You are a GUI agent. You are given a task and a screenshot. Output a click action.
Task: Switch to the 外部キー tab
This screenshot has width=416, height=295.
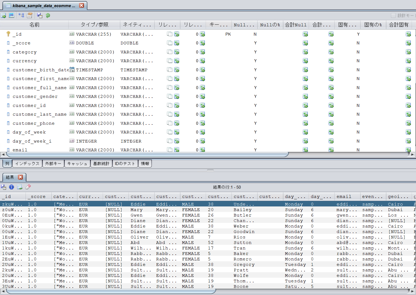(x=53, y=164)
